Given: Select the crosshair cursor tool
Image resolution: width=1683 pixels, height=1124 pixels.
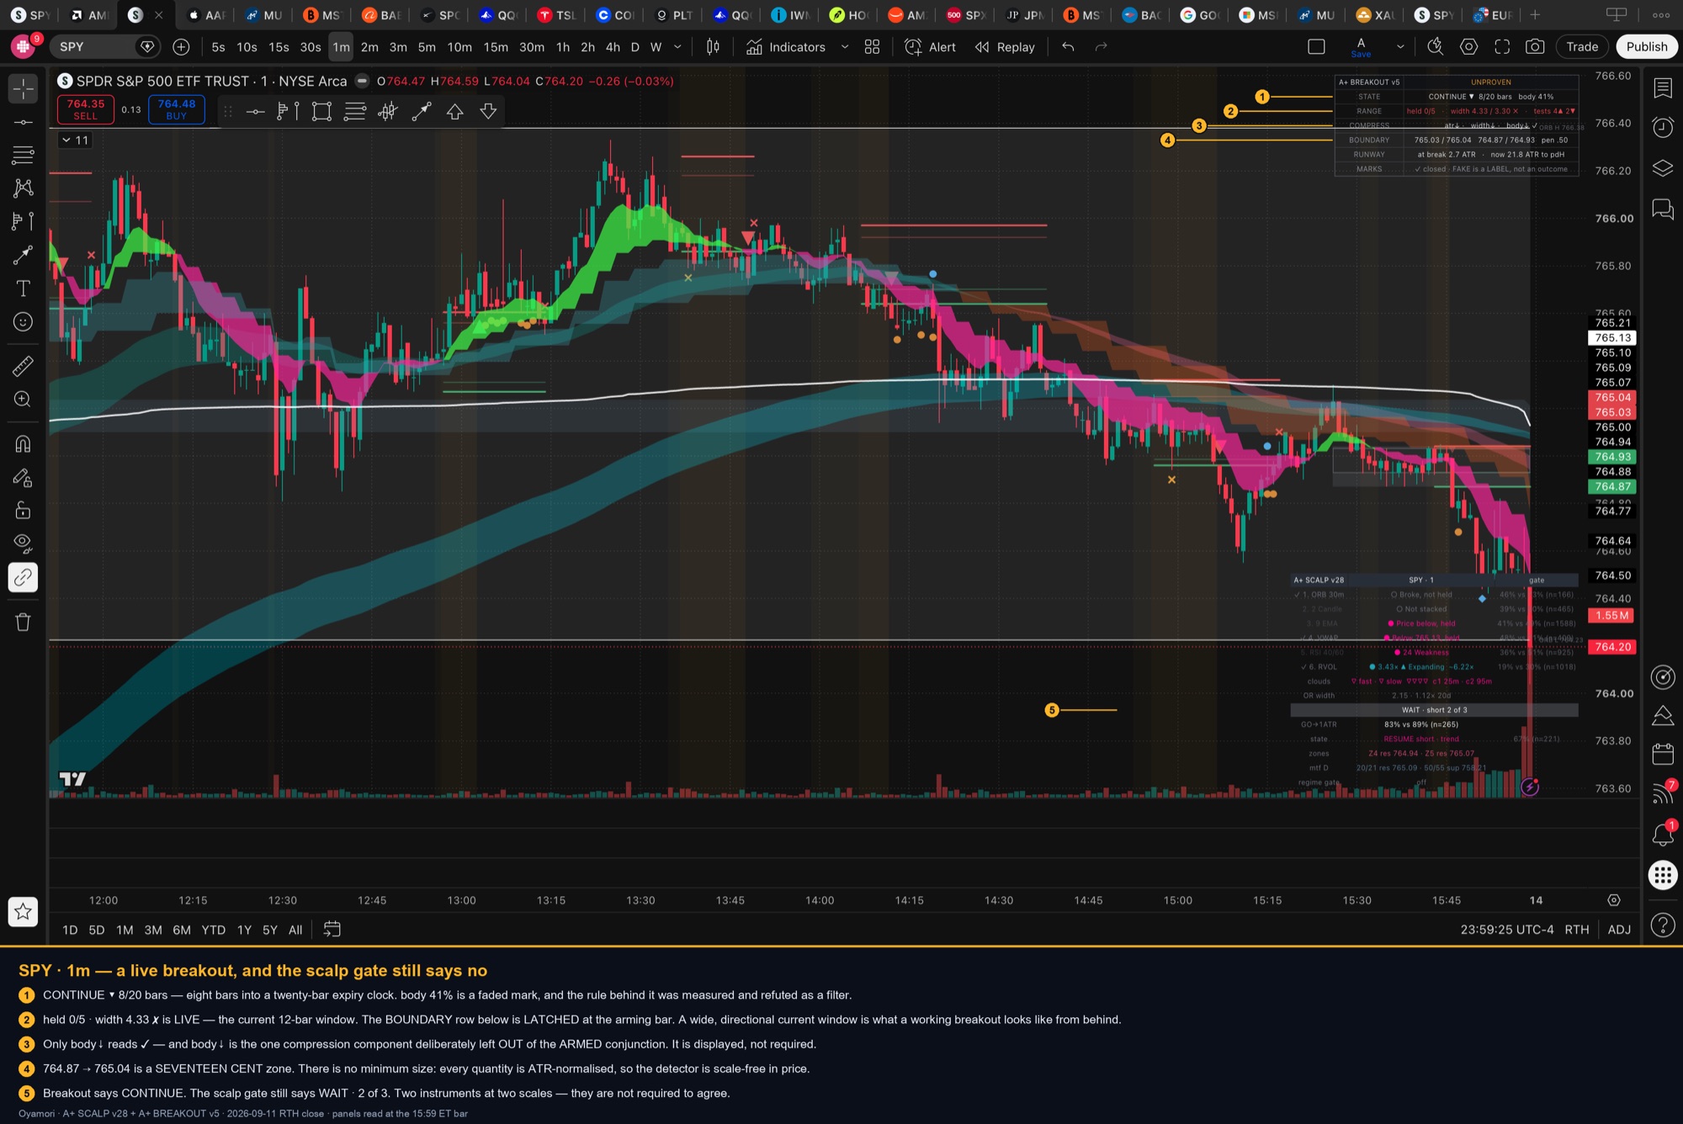Looking at the screenshot, I should coord(24,88).
